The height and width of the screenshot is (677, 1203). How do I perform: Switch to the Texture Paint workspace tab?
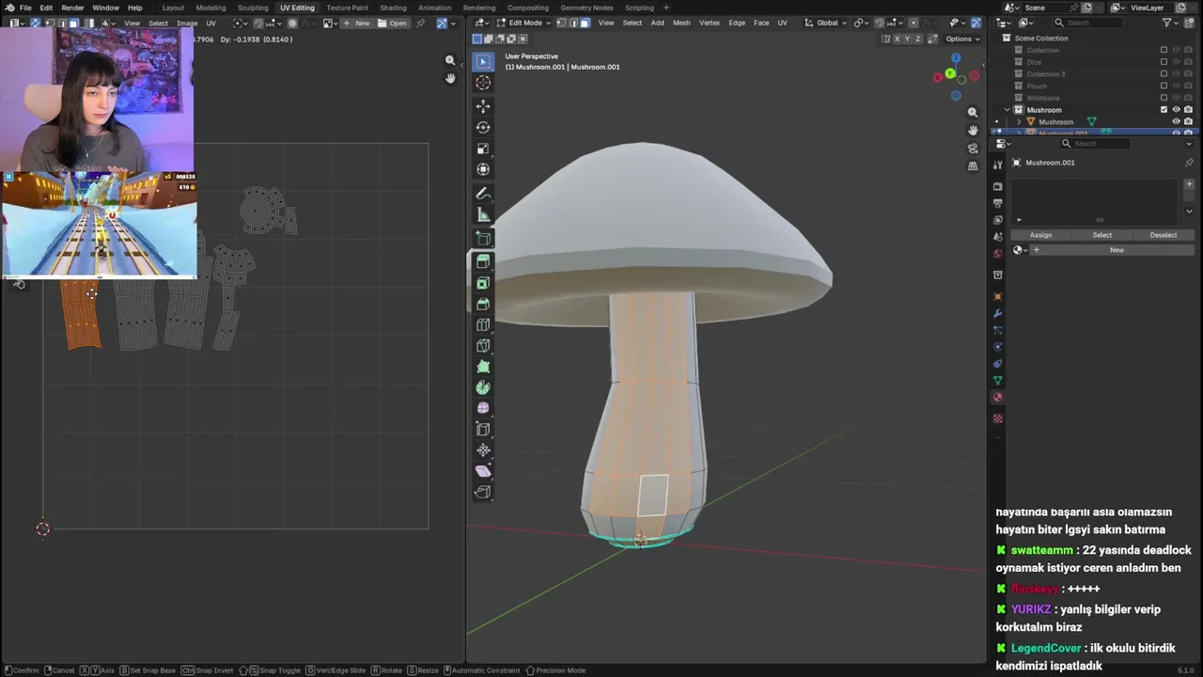pyautogui.click(x=347, y=8)
